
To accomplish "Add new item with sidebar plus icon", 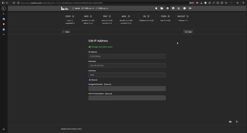I will tap(4, 34).
